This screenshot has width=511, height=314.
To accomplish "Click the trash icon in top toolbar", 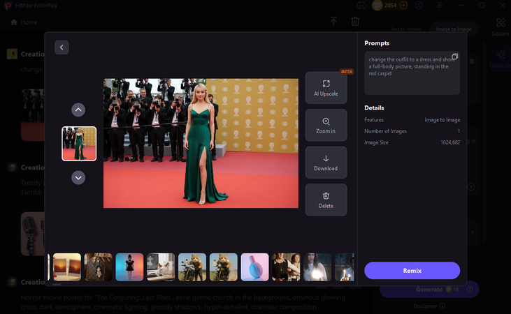I will (356, 22).
